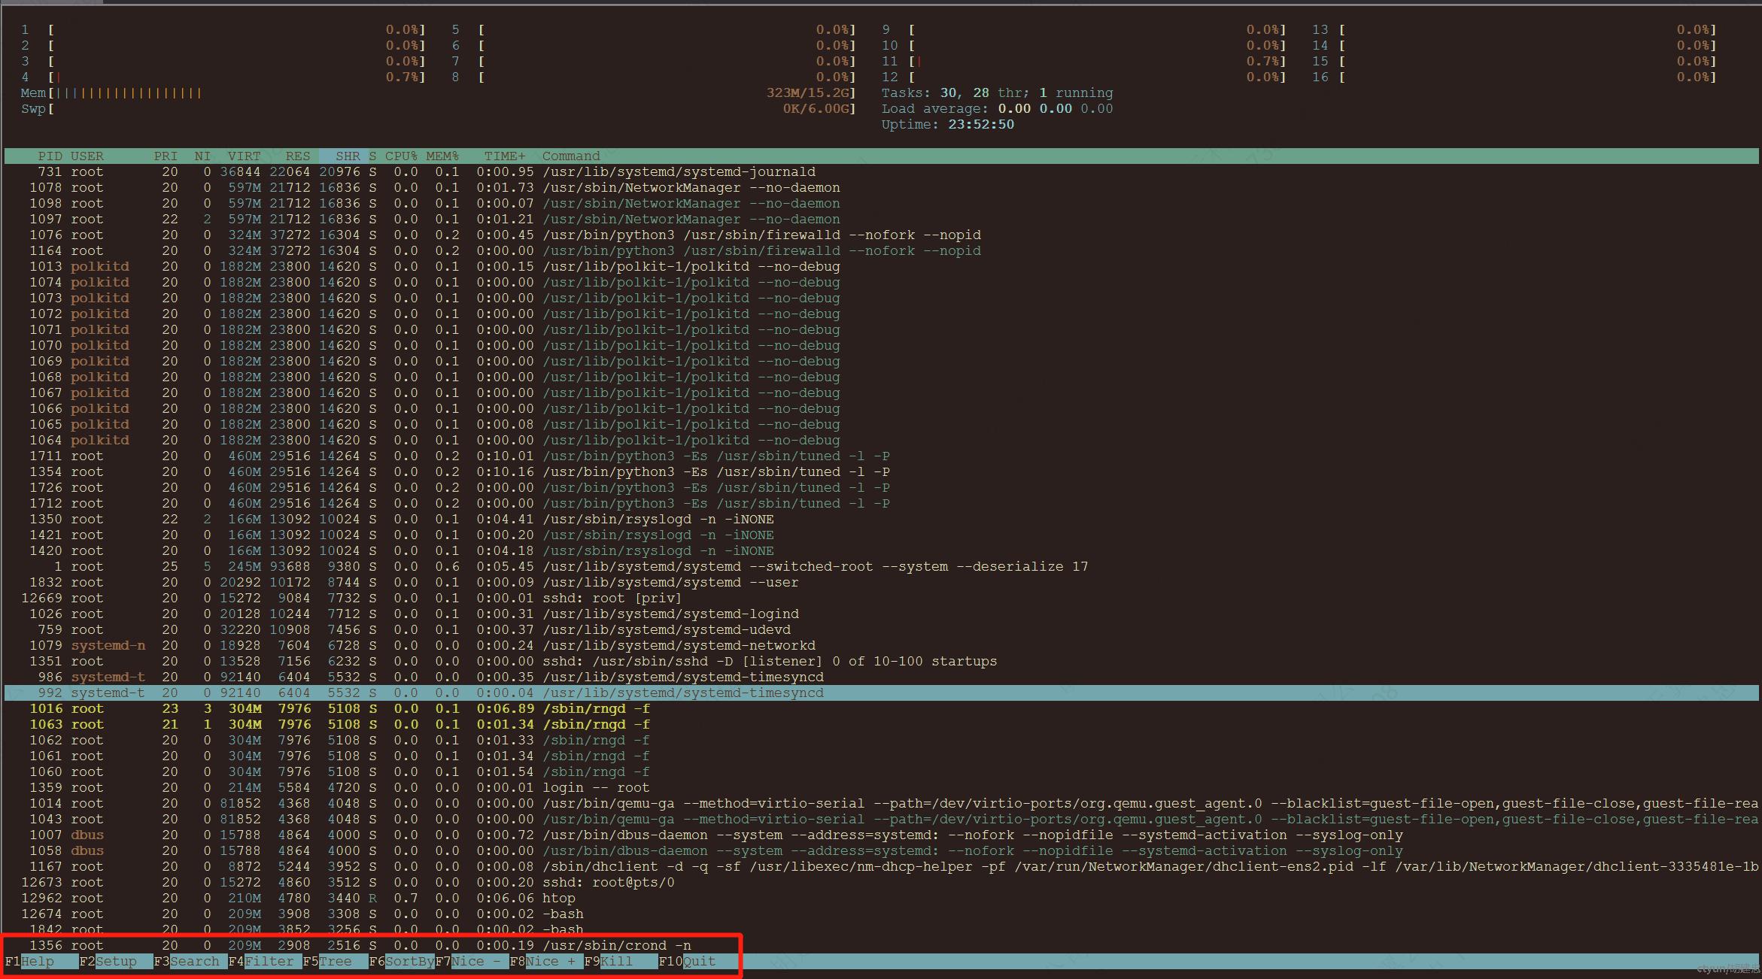The height and width of the screenshot is (979, 1762).
Task: Select PID 1063 rngd process row
Action: (881, 725)
